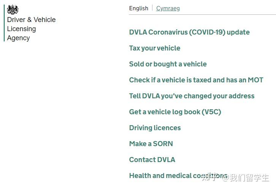
Task: Click the word 'Agency' in the logo
Action: pyautogui.click(x=19, y=38)
